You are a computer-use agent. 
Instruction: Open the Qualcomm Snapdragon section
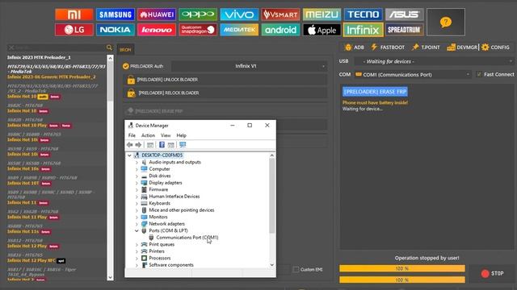(x=198, y=30)
